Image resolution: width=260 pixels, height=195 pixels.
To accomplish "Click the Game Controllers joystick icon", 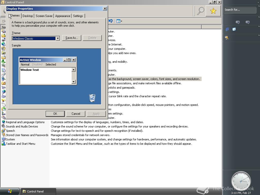I will click(4, 87).
